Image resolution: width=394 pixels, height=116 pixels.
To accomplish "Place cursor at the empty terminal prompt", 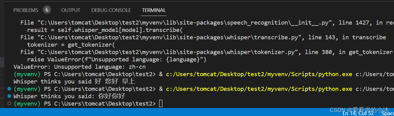I will pos(161,104).
